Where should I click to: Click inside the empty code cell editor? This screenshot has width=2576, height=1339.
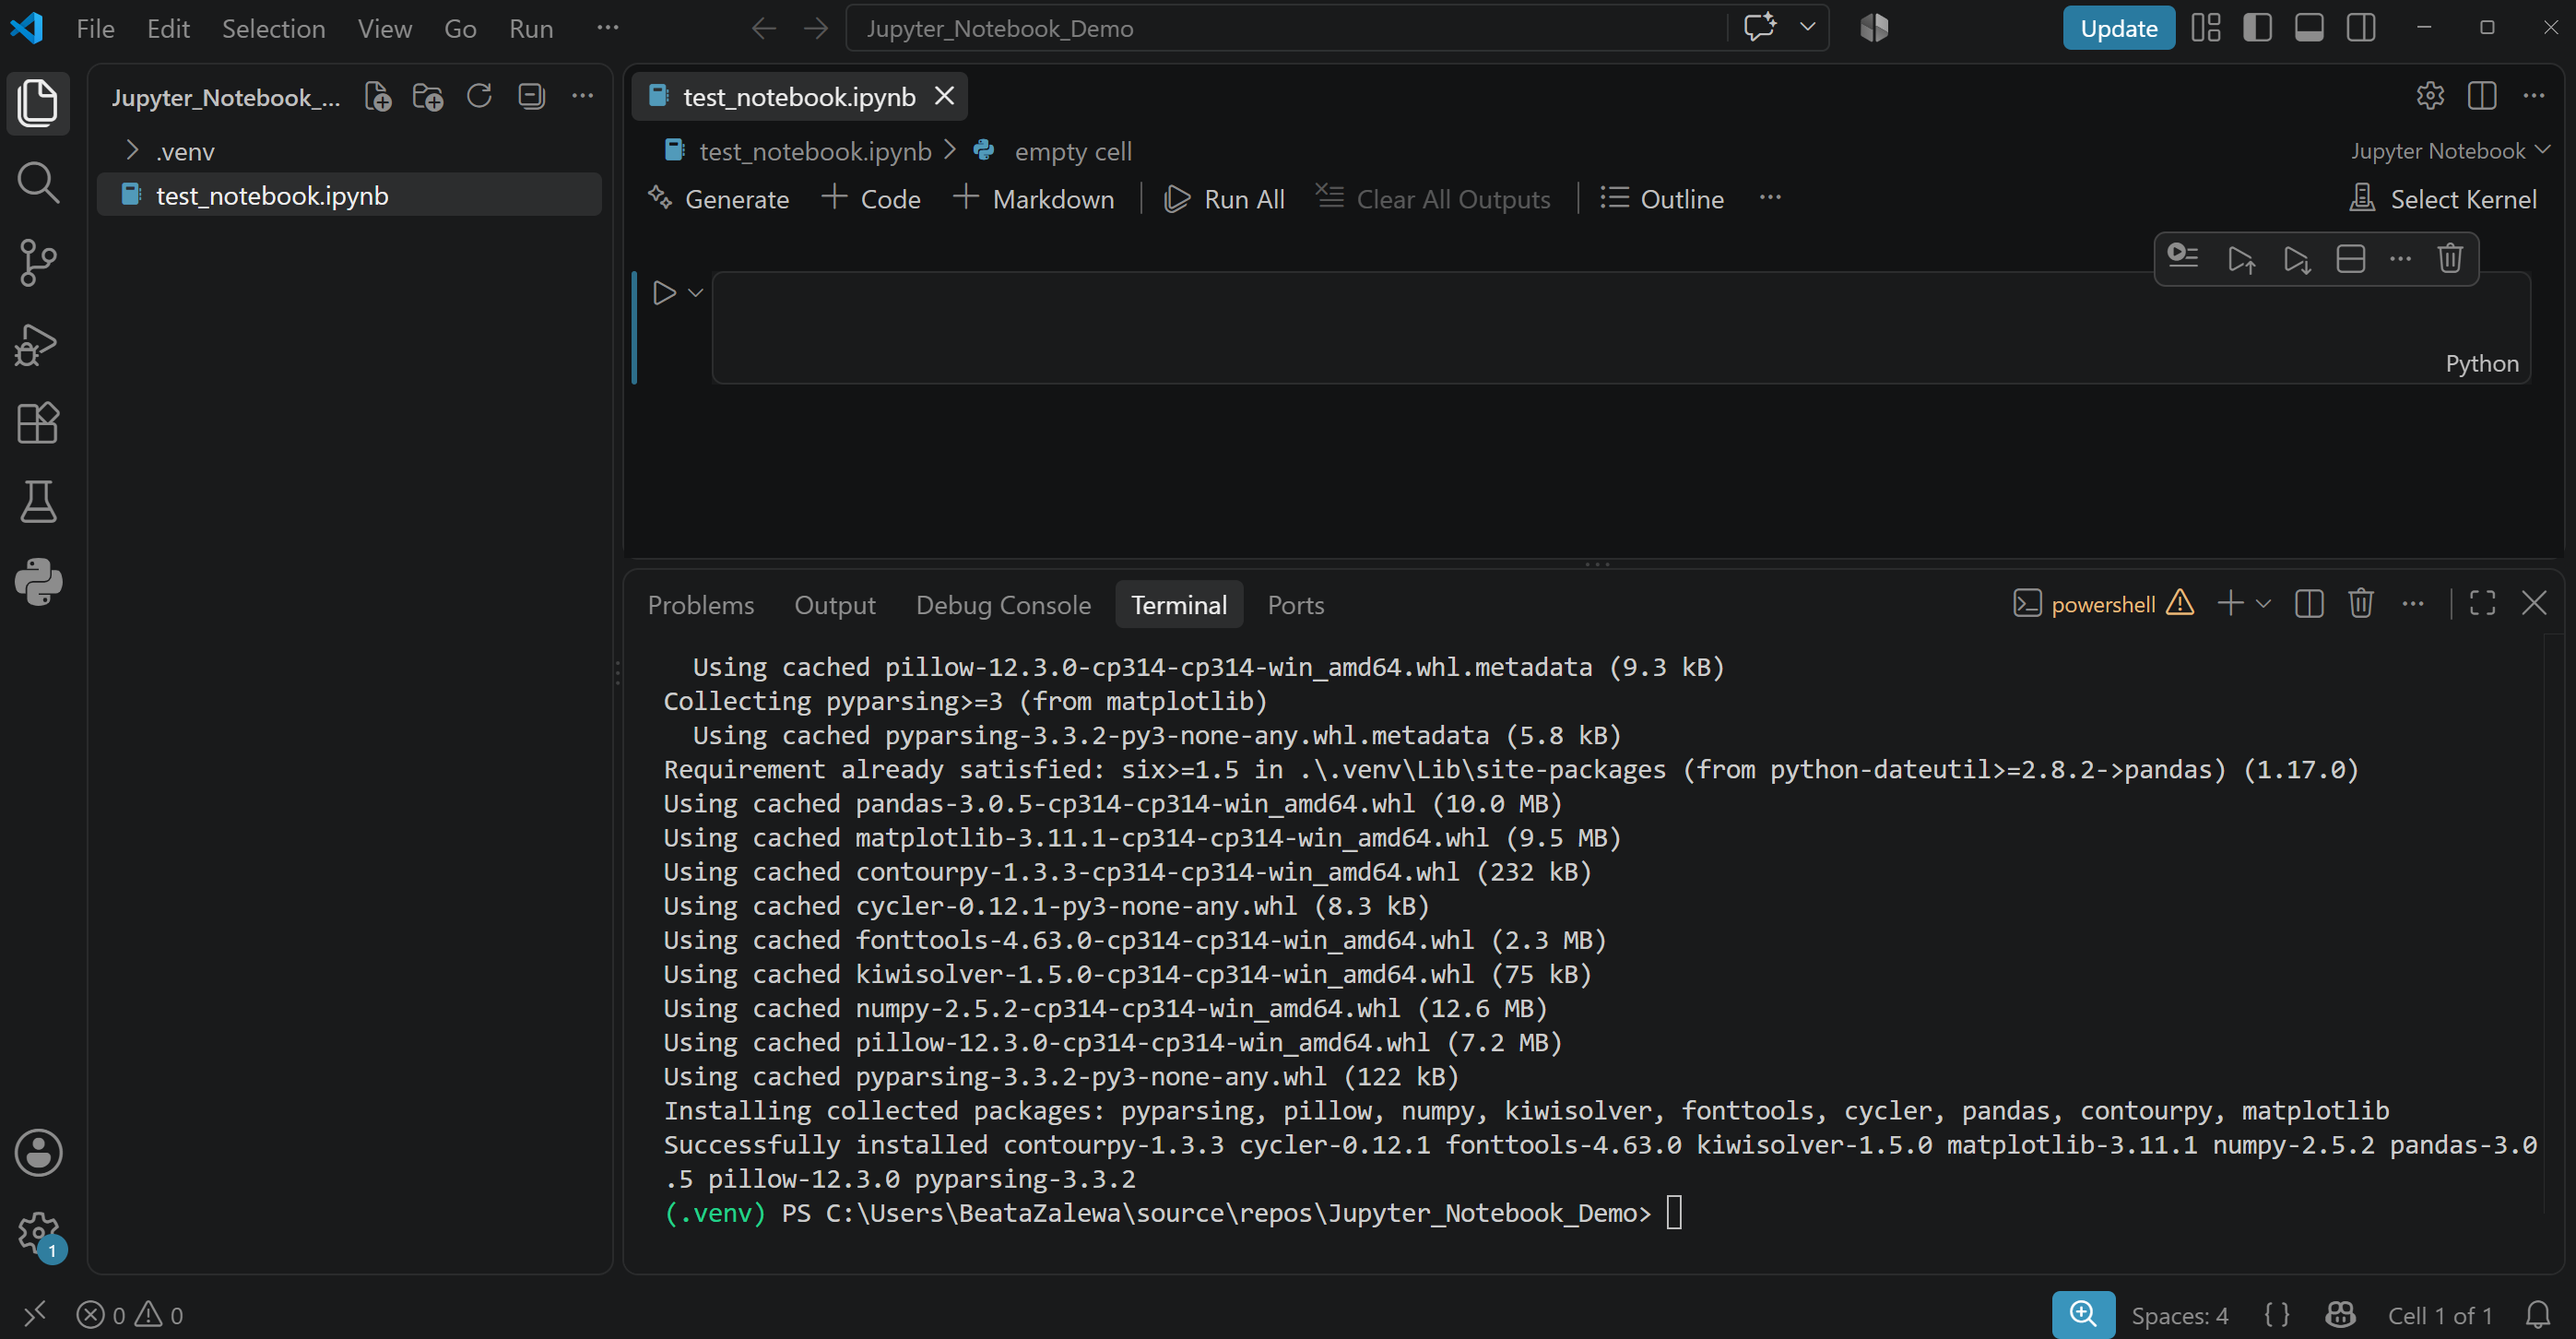pyautogui.click(x=1620, y=327)
